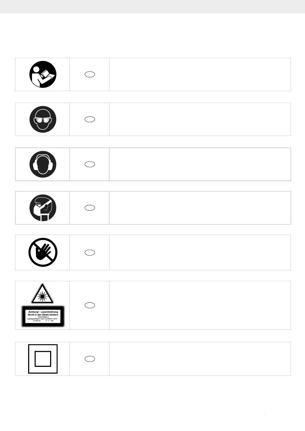
Task: Check the oval beside the ear protection symbol
Action: click(x=90, y=164)
